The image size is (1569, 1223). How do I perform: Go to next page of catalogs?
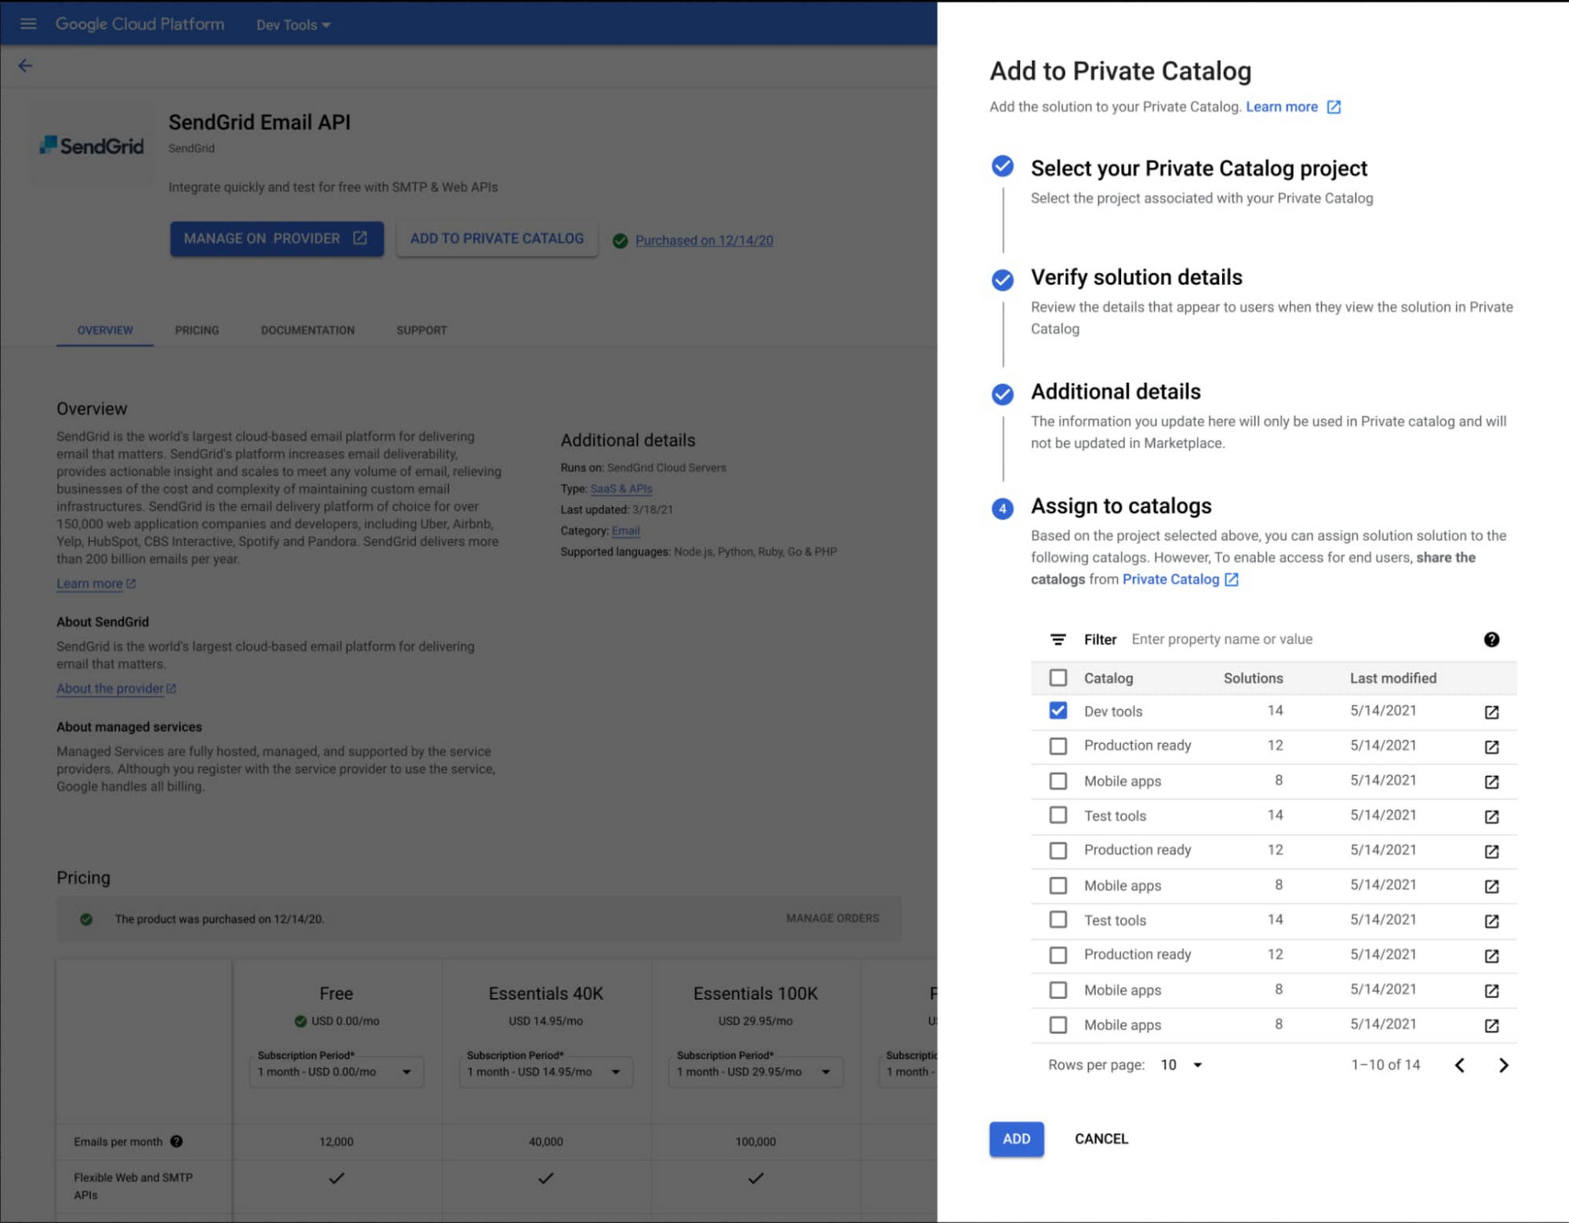[1503, 1065]
